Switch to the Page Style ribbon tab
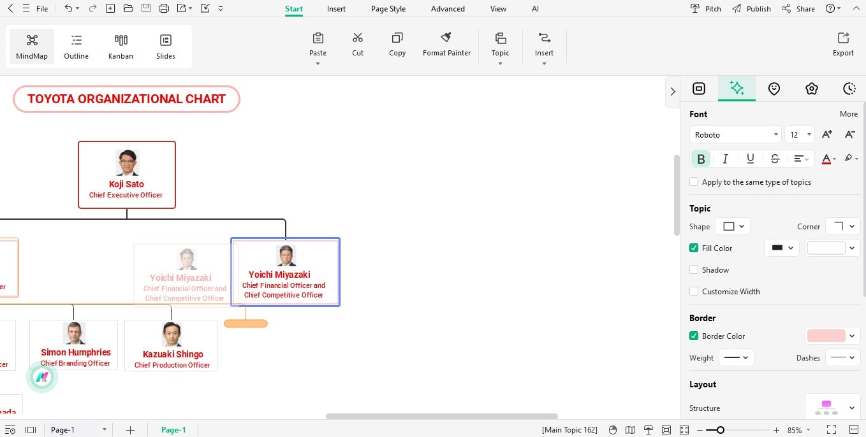 pyautogui.click(x=388, y=9)
